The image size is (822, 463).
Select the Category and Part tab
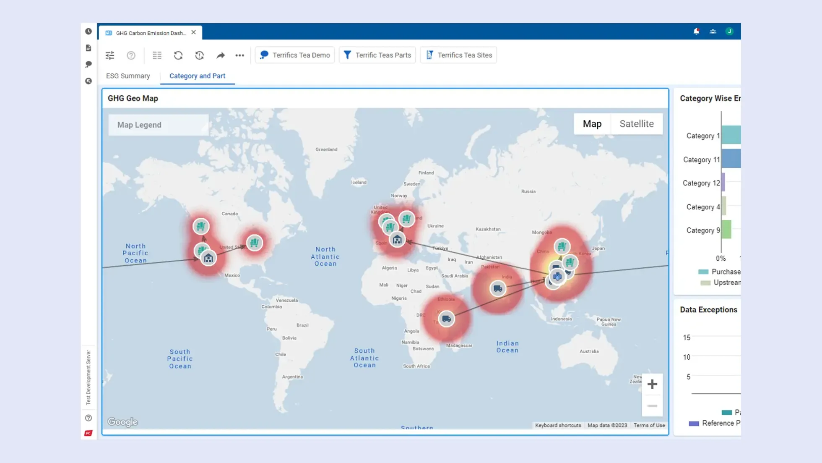197,76
